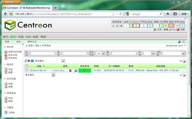
Task: Click the magnifier in the Google search box
Action: (x=161, y=14)
